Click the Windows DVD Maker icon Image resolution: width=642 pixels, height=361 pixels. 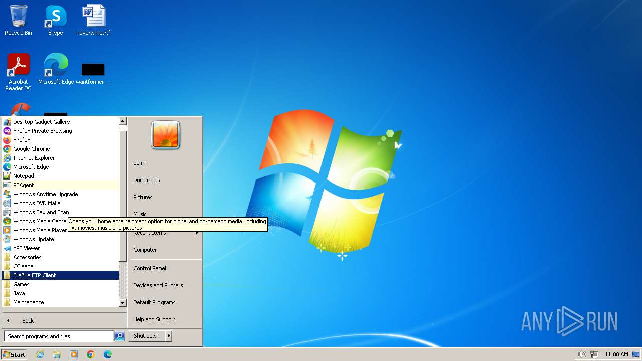[x=7, y=203]
